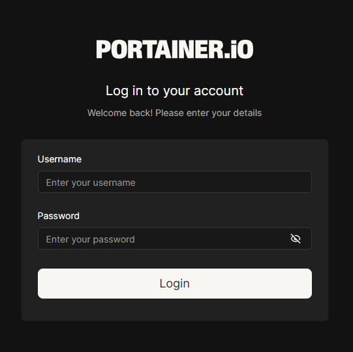Place the cursor in the username box

(175, 182)
